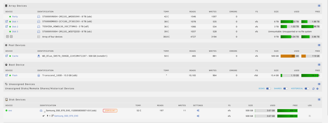Screen dimensions: 328x123
Task: Open settings gears for evo sda device
Action: [198, 111]
